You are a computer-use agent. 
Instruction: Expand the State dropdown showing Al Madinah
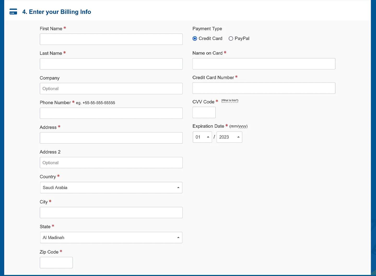click(111, 238)
